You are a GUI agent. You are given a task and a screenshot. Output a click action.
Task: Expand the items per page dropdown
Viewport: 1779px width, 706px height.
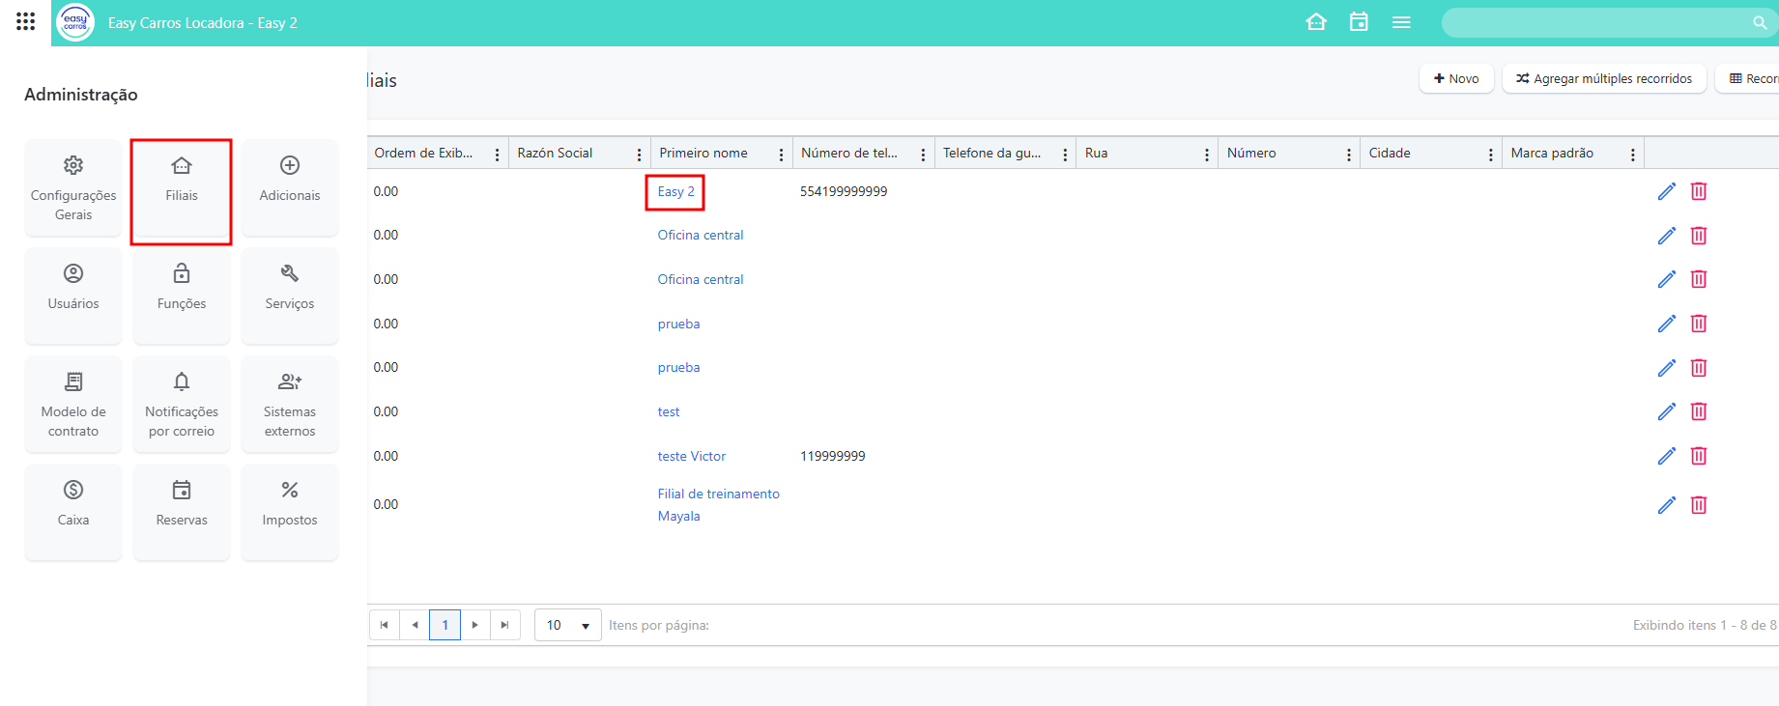coord(567,625)
